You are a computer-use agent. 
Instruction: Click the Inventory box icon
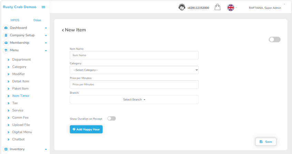[6, 149]
